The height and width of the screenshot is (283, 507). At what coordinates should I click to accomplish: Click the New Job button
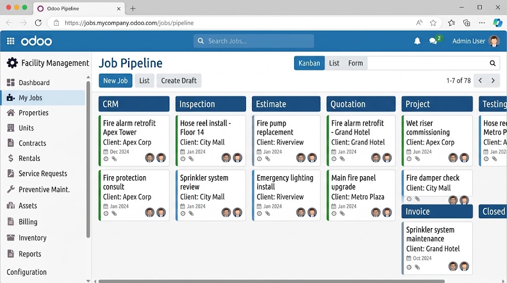tap(115, 81)
